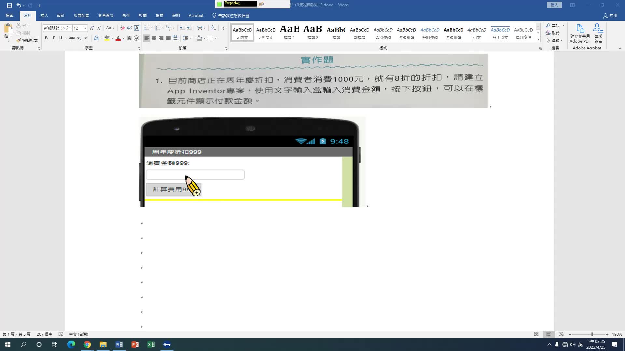Toggle center text alignment

pos(154,38)
